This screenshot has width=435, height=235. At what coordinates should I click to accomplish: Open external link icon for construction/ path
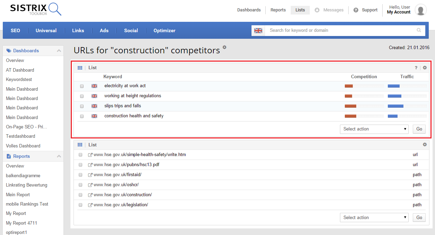click(x=90, y=195)
